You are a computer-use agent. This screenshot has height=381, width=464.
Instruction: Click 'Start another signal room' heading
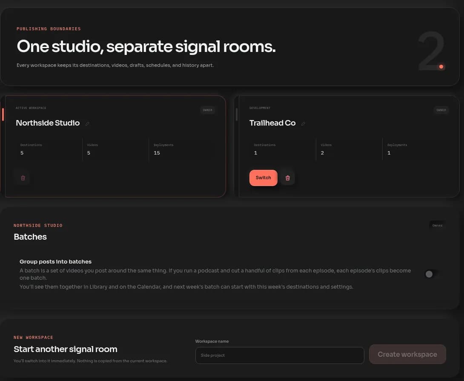tap(66, 349)
